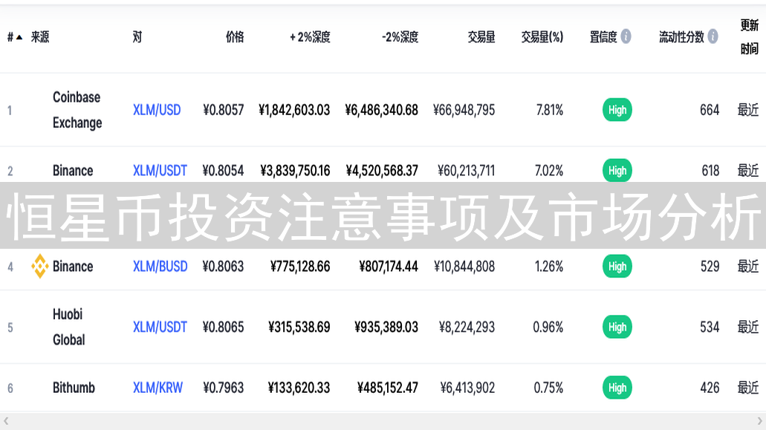
Task: Open the liquidity score info icon
Action: coord(713,36)
